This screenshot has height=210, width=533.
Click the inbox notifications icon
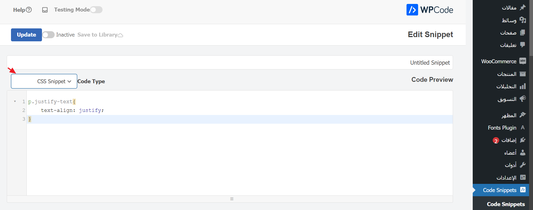(x=45, y=10)
